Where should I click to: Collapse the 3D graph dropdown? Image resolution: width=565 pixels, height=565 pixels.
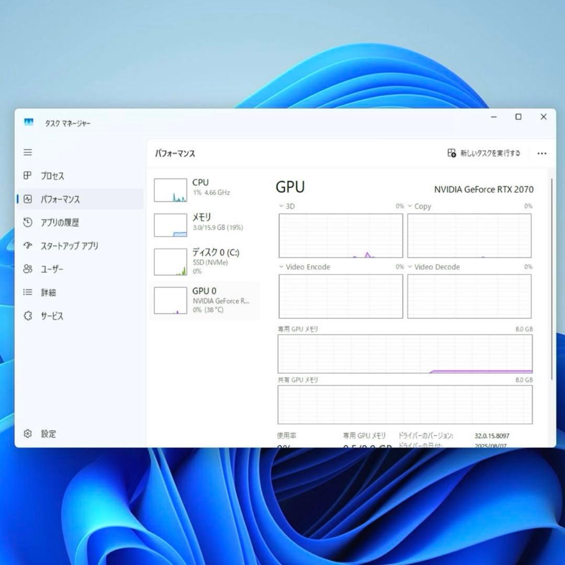point(281,206)
